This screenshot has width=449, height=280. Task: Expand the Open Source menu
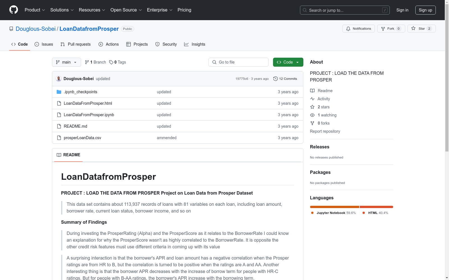126,10
